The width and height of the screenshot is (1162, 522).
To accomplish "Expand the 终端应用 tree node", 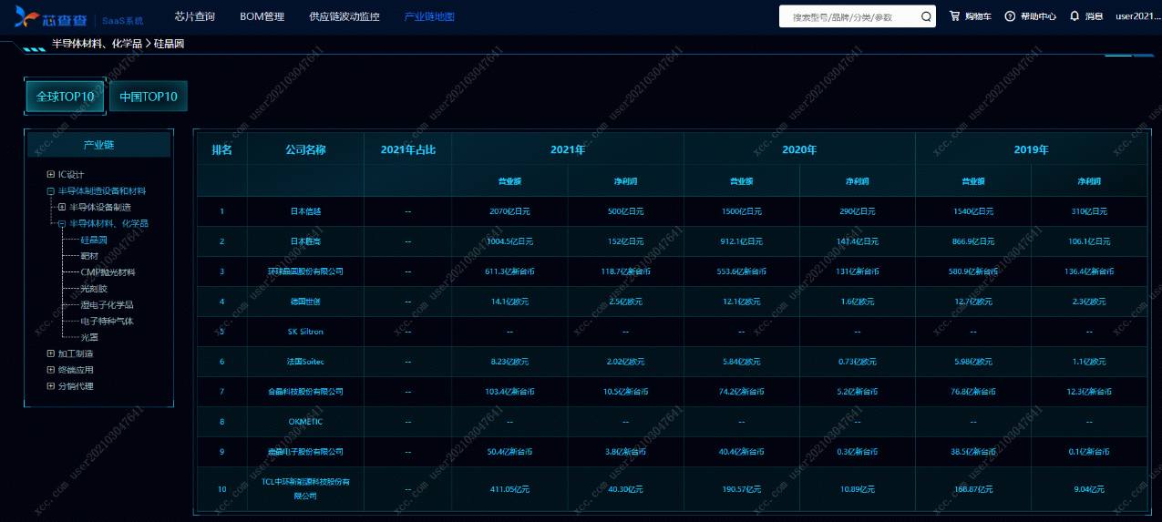I will (x=51, y=370).
